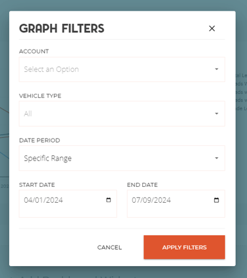Expand the Date Period dropdown arrow
Screen dimensions: 247x278
tap(217, 158)
